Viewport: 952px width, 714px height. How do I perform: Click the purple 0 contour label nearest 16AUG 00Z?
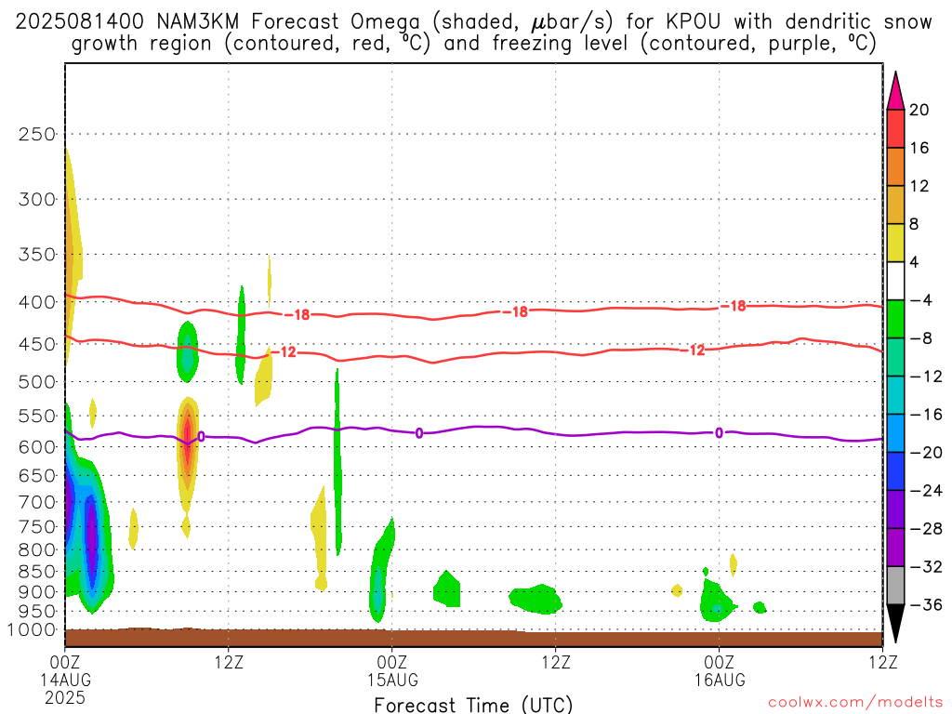coord(719,433)
